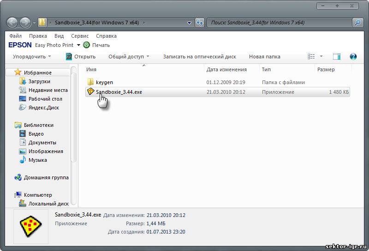Screen dimensions: 369x251
Task: Select the keygen folder name
Action: pos(104,82)
